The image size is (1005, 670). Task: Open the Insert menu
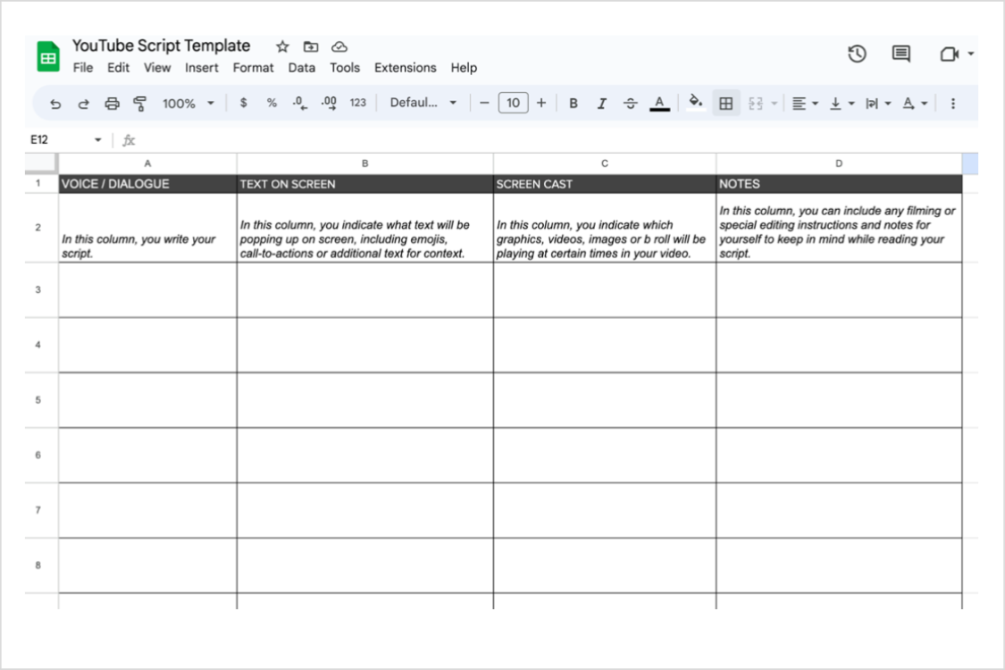(201, 68)
